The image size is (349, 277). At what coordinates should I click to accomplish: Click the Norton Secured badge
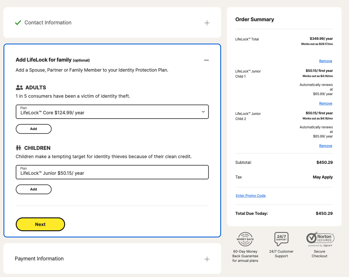click(320, 239)
